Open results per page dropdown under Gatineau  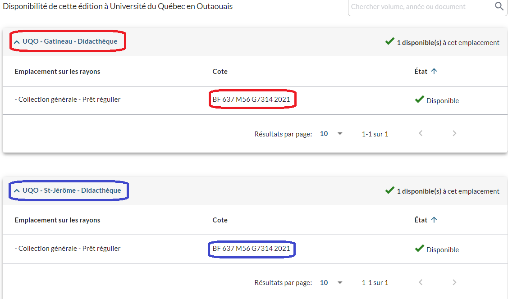331,134
